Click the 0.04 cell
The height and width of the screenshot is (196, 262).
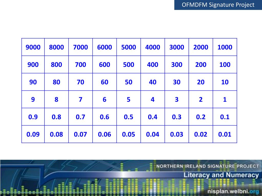(x=153, y=134)
